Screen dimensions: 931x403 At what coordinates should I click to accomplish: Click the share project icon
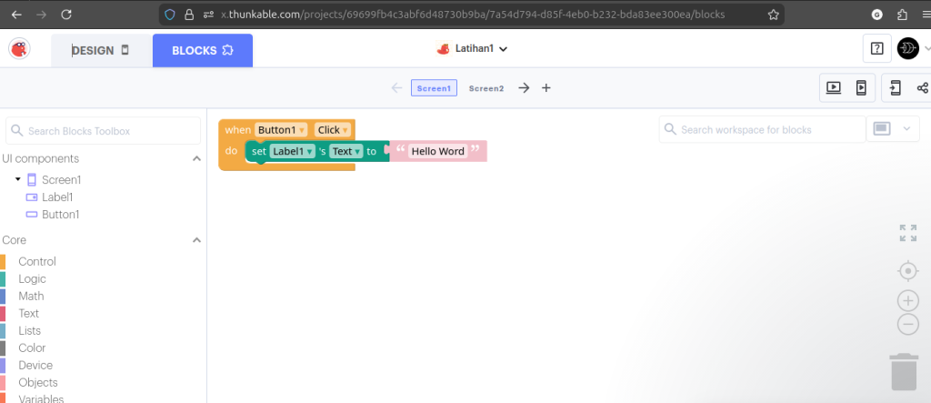(x=922, y=87)
